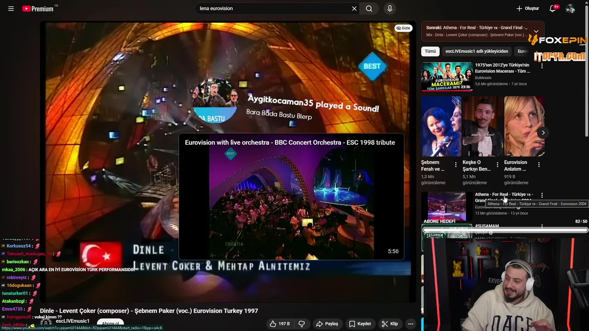Clear the search box text
Image resolution: width=589 pixels, height=331 pixels.
click(x=354, y=9)
